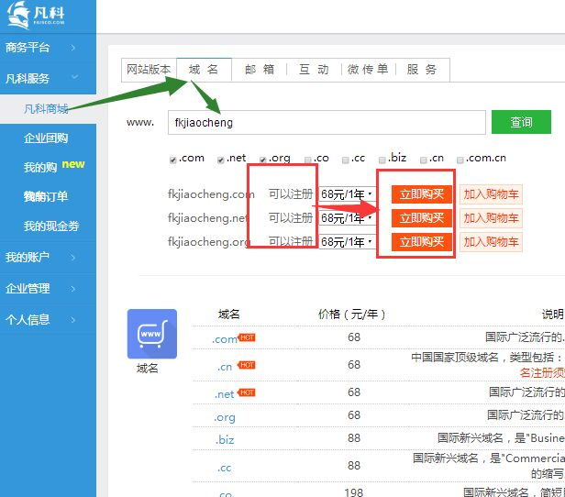Select the 微传单 tab
The height and width of the screenshot is (497, 565).
(368, 69)
